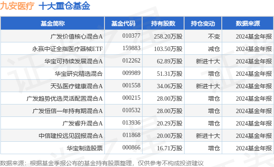274x167 pixels.
Task: Select 中信建投远见回报混合A fund
Action: pos(71,136)
